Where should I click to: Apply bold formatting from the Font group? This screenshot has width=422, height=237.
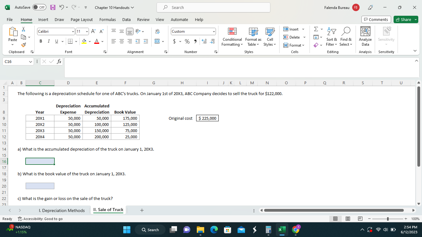click(x=41, y=41)
